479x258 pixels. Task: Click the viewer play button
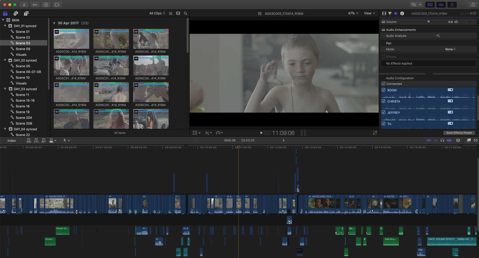pos(261,133)
